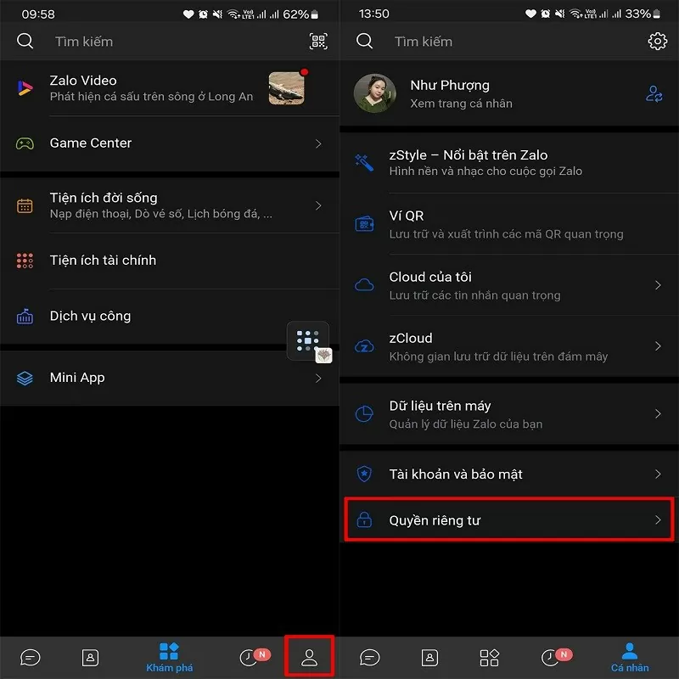Open Xem trang cá nhân link
The height and width of the screenshot is (679, 679).
461,104
